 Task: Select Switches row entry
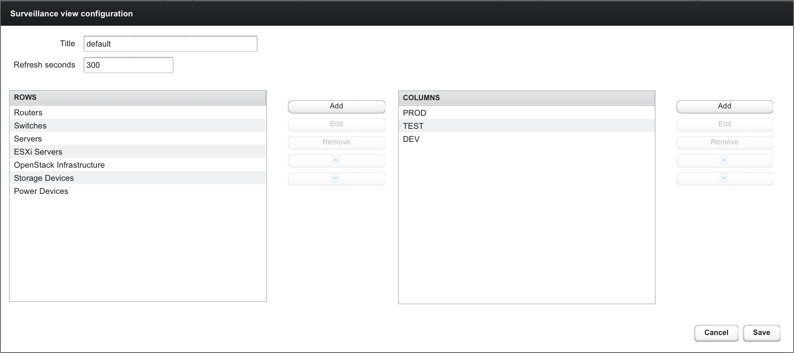(x=30, y=126)
